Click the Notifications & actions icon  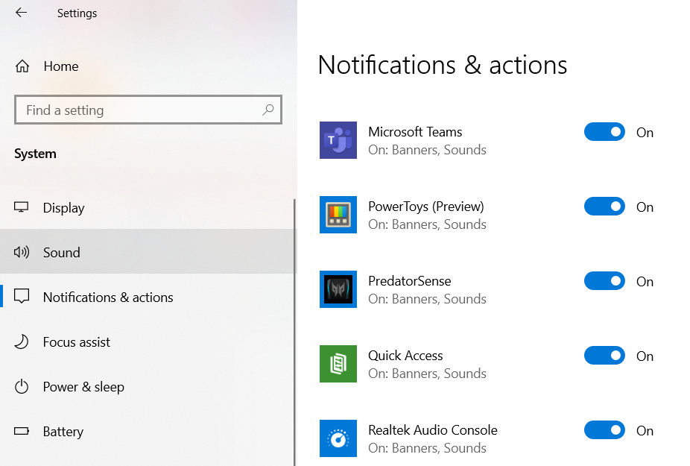[x=21, y=297]
